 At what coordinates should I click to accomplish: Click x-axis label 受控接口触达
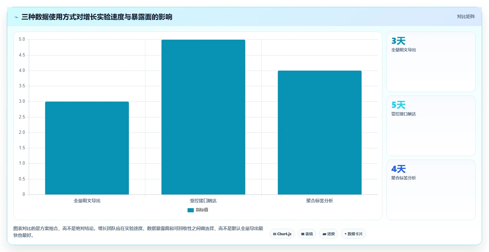pyautogui.click(x=203, y=201)
